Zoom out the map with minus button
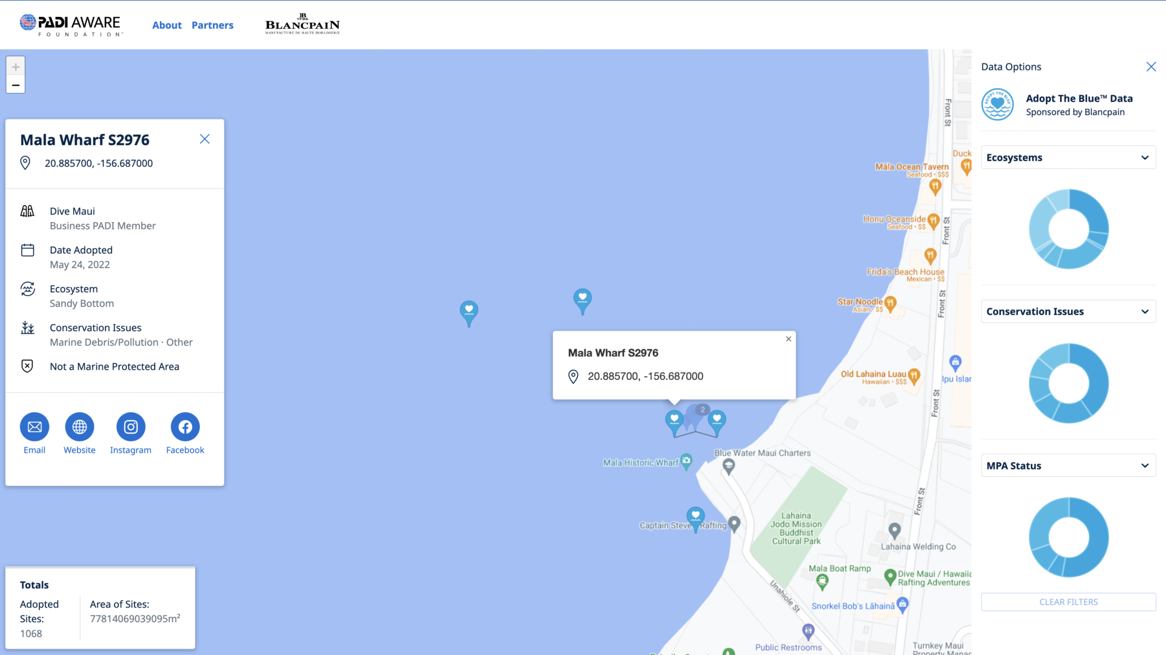Image resolution: width=1166 pixels, height=655 pixels. click(15, 85)
